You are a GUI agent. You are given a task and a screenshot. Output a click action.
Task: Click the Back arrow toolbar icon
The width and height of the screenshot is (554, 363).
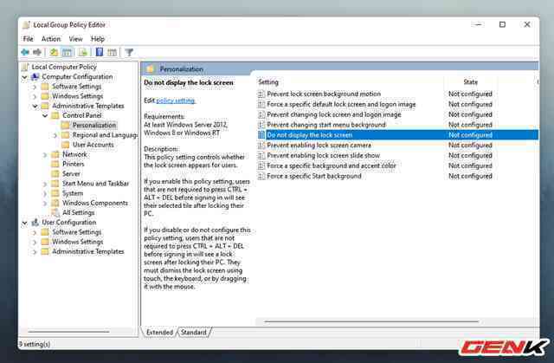point(25,52)
